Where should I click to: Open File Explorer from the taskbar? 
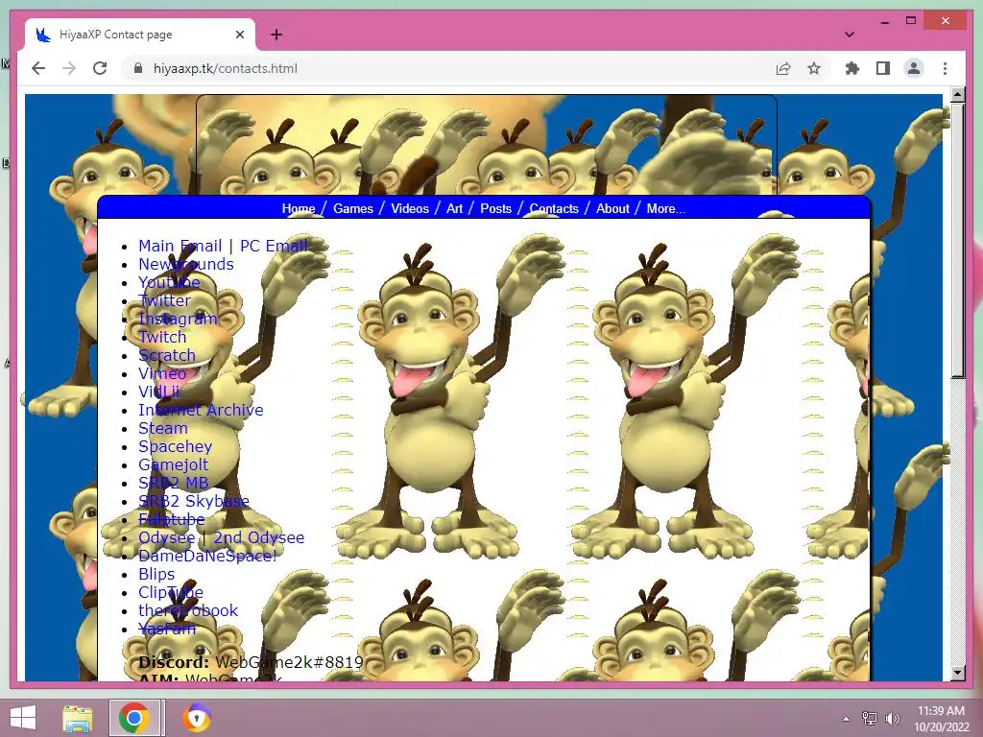click(78, 718)
